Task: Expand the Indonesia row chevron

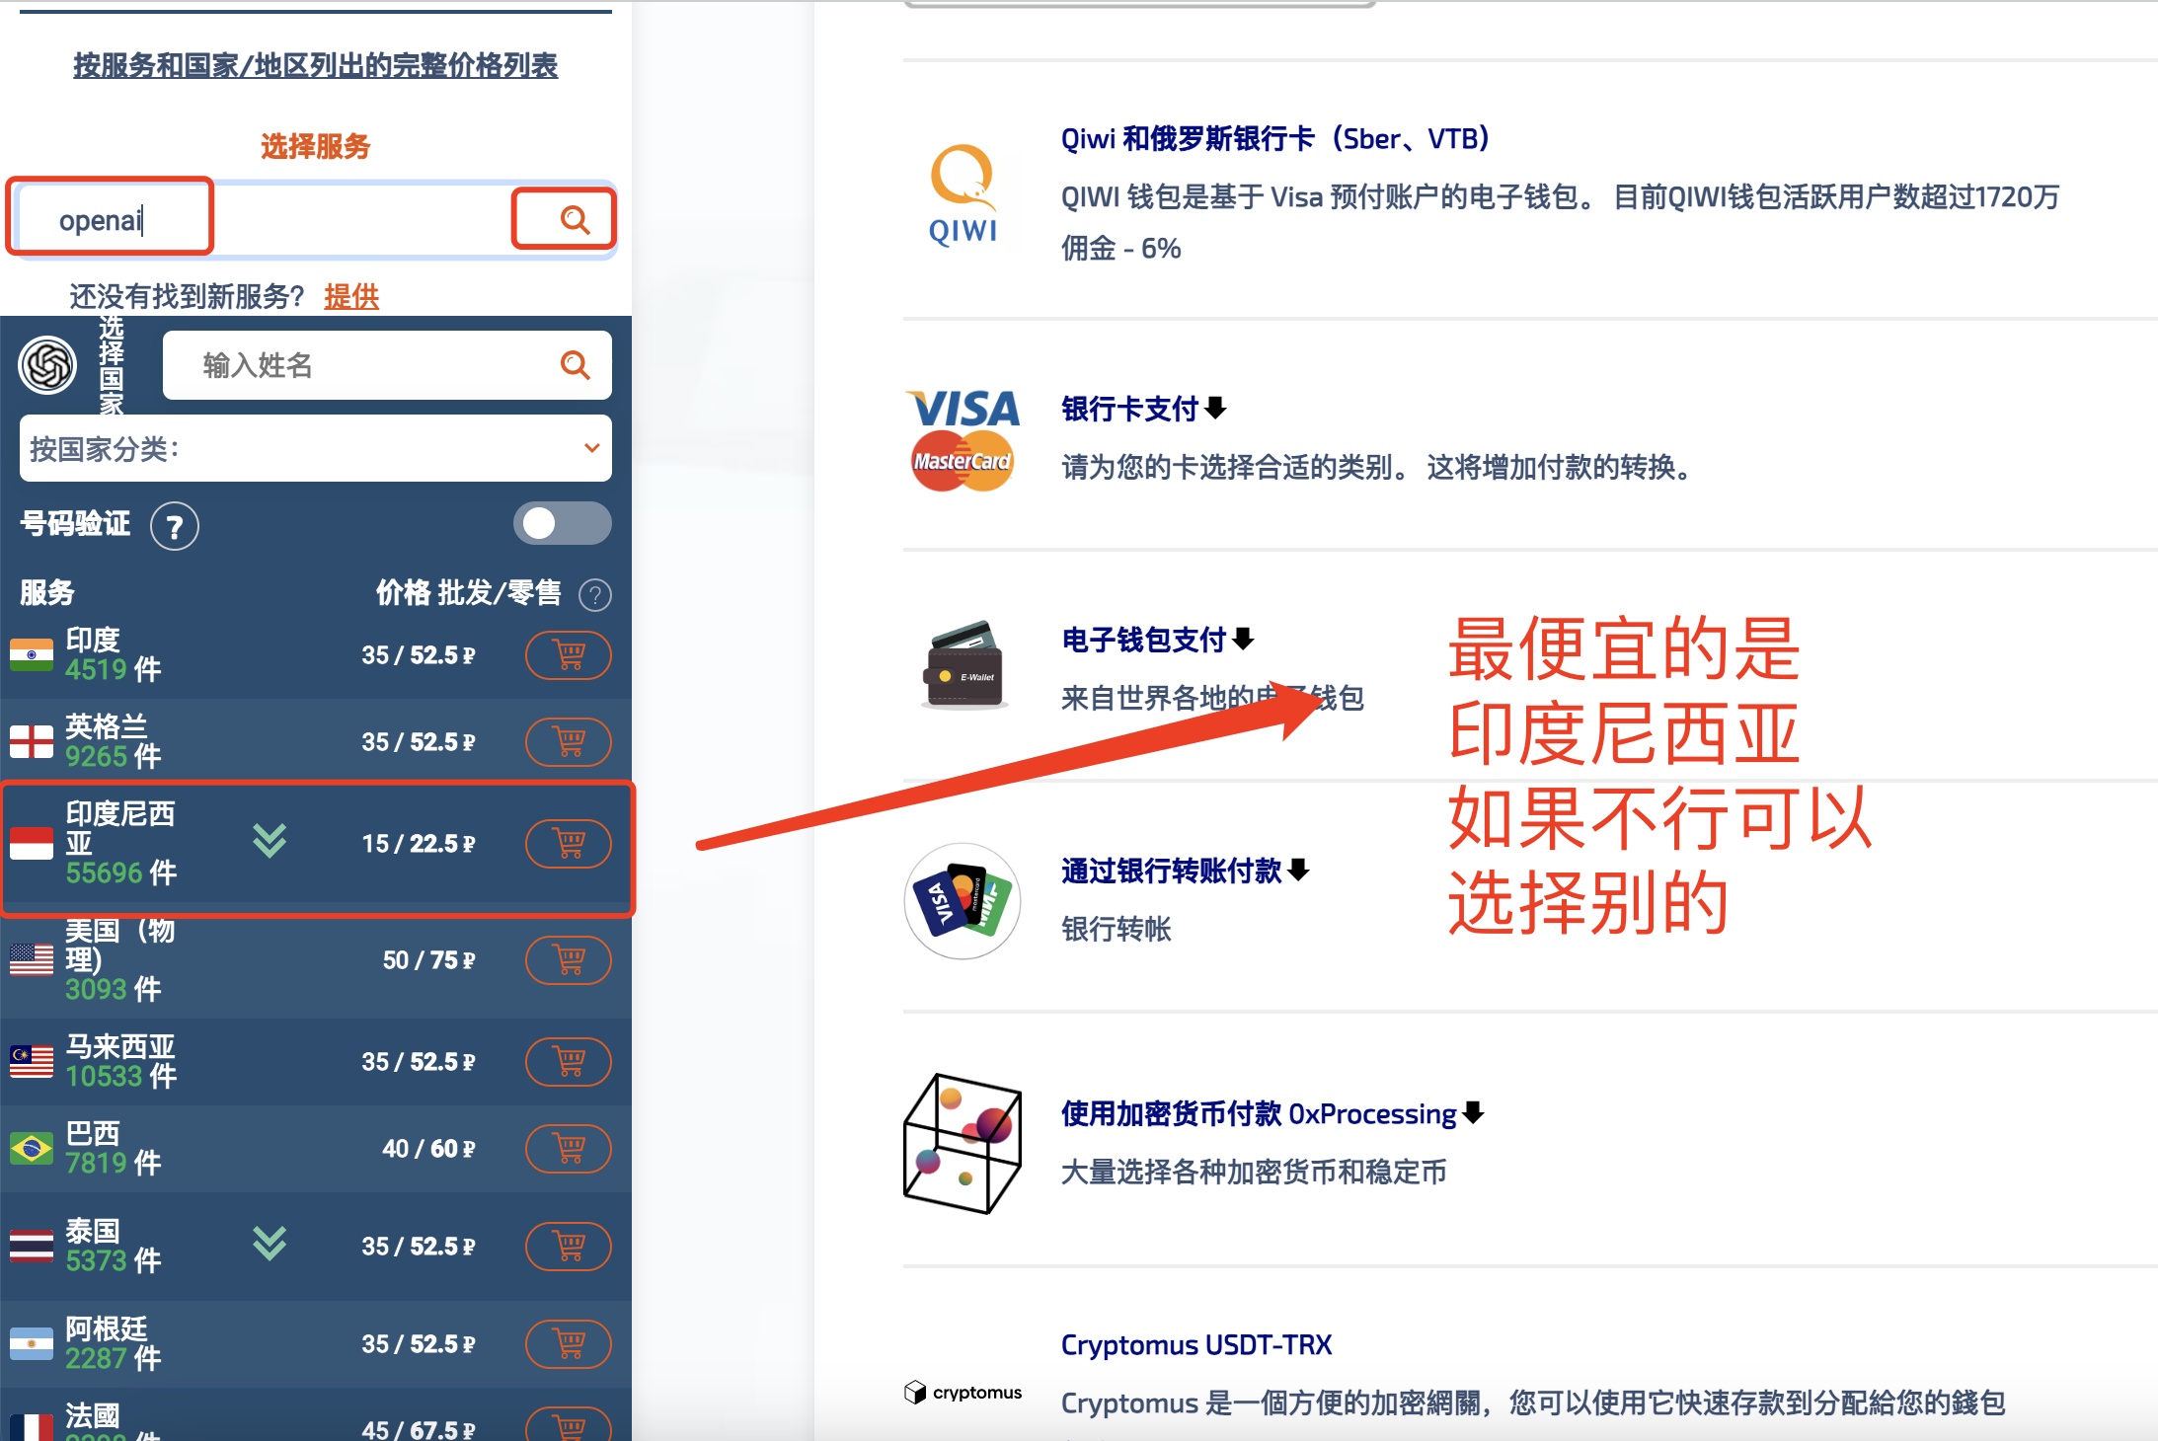Action: coord(270,841)
